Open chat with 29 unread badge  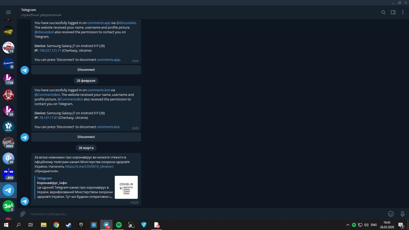pos(8,158)
